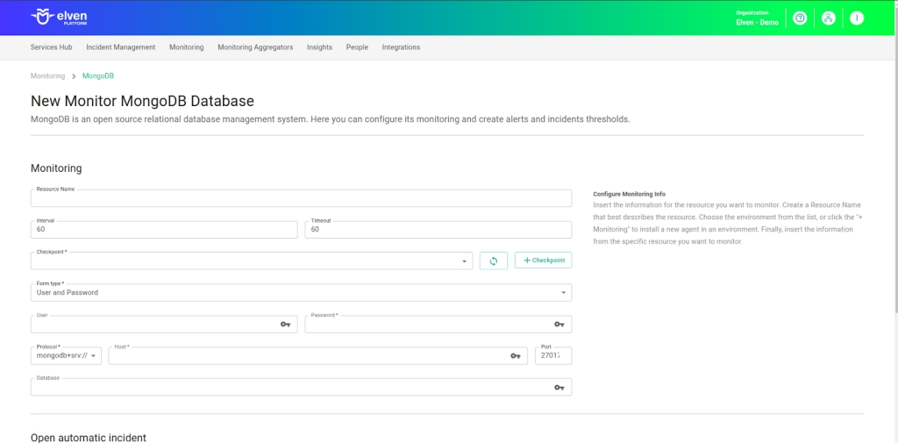
Task: Click the Resource Name input field
Action: [301, 199]
